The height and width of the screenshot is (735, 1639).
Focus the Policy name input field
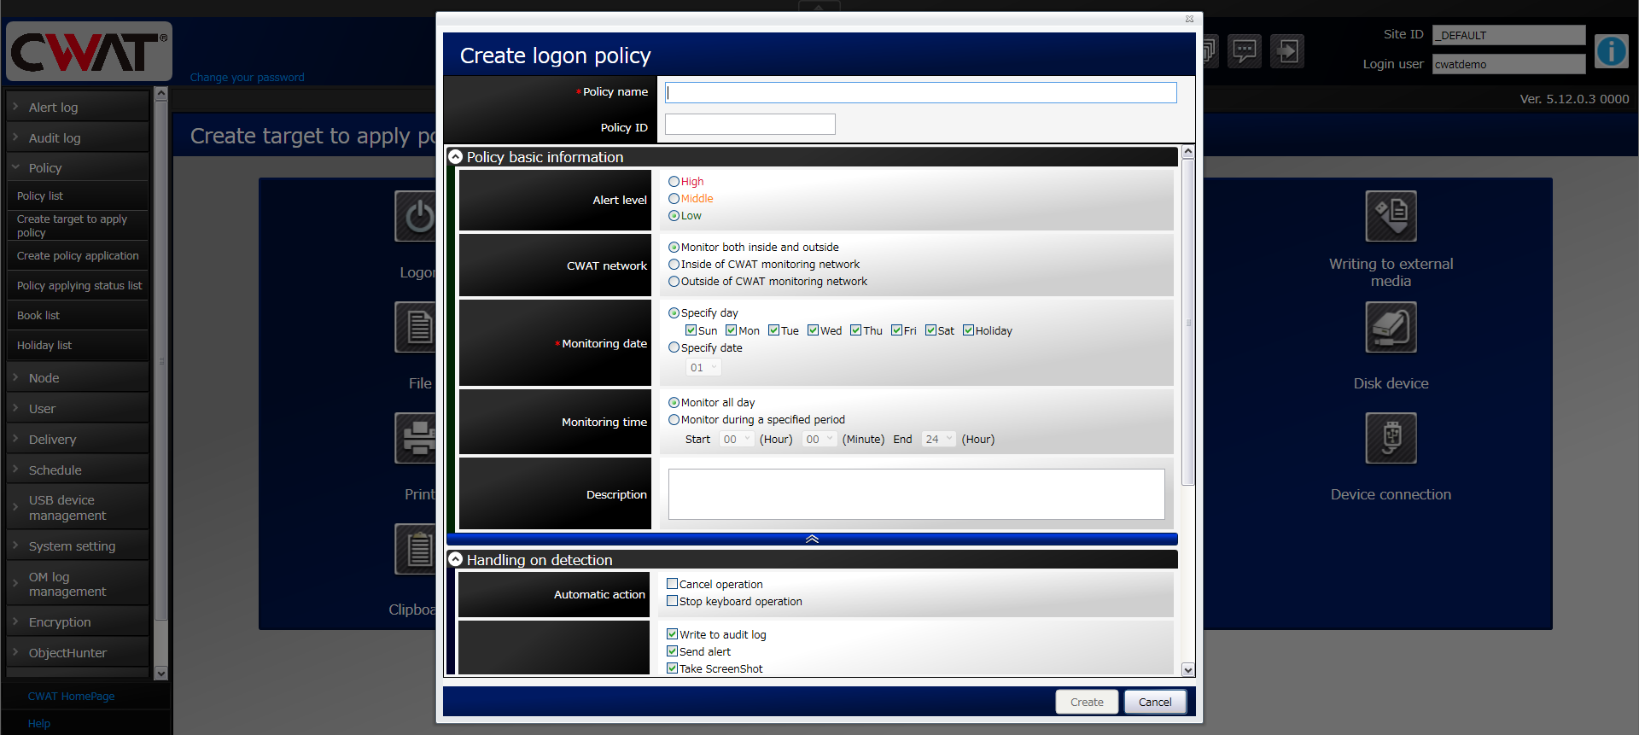[x=921, y=92]
